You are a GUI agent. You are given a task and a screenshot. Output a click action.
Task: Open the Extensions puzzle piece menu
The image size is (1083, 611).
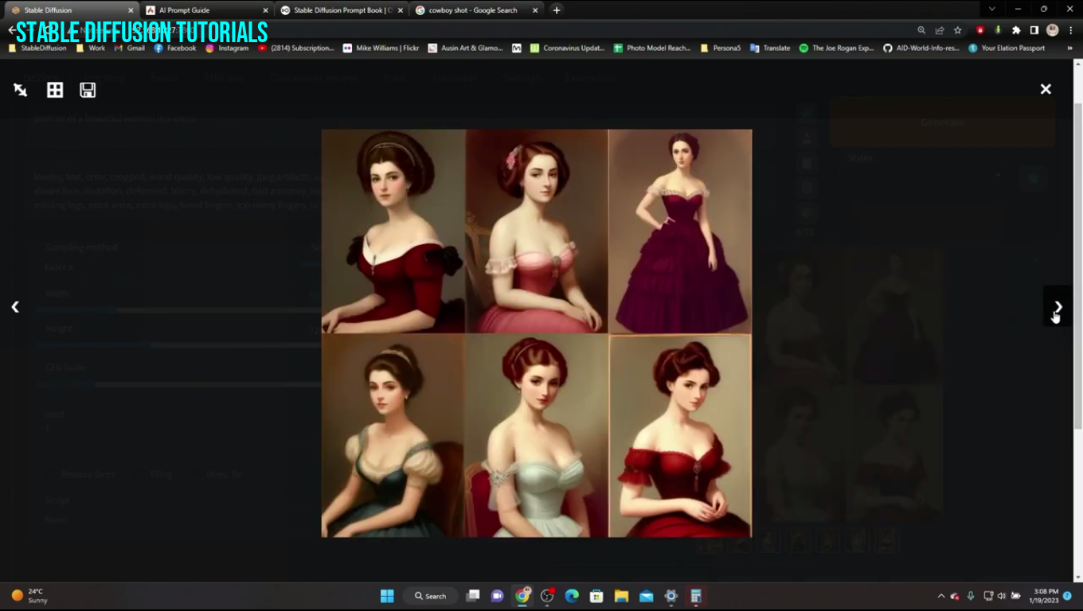click(1016, 30)
